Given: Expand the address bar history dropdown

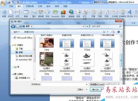Looking at the screenshot, I should click(x=84, y=26).
